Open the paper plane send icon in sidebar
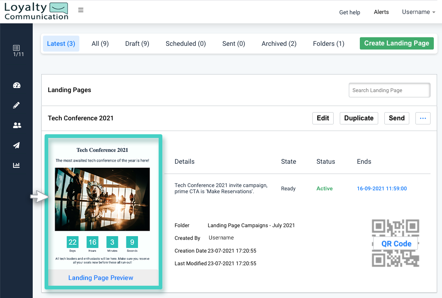 (16, 145)
